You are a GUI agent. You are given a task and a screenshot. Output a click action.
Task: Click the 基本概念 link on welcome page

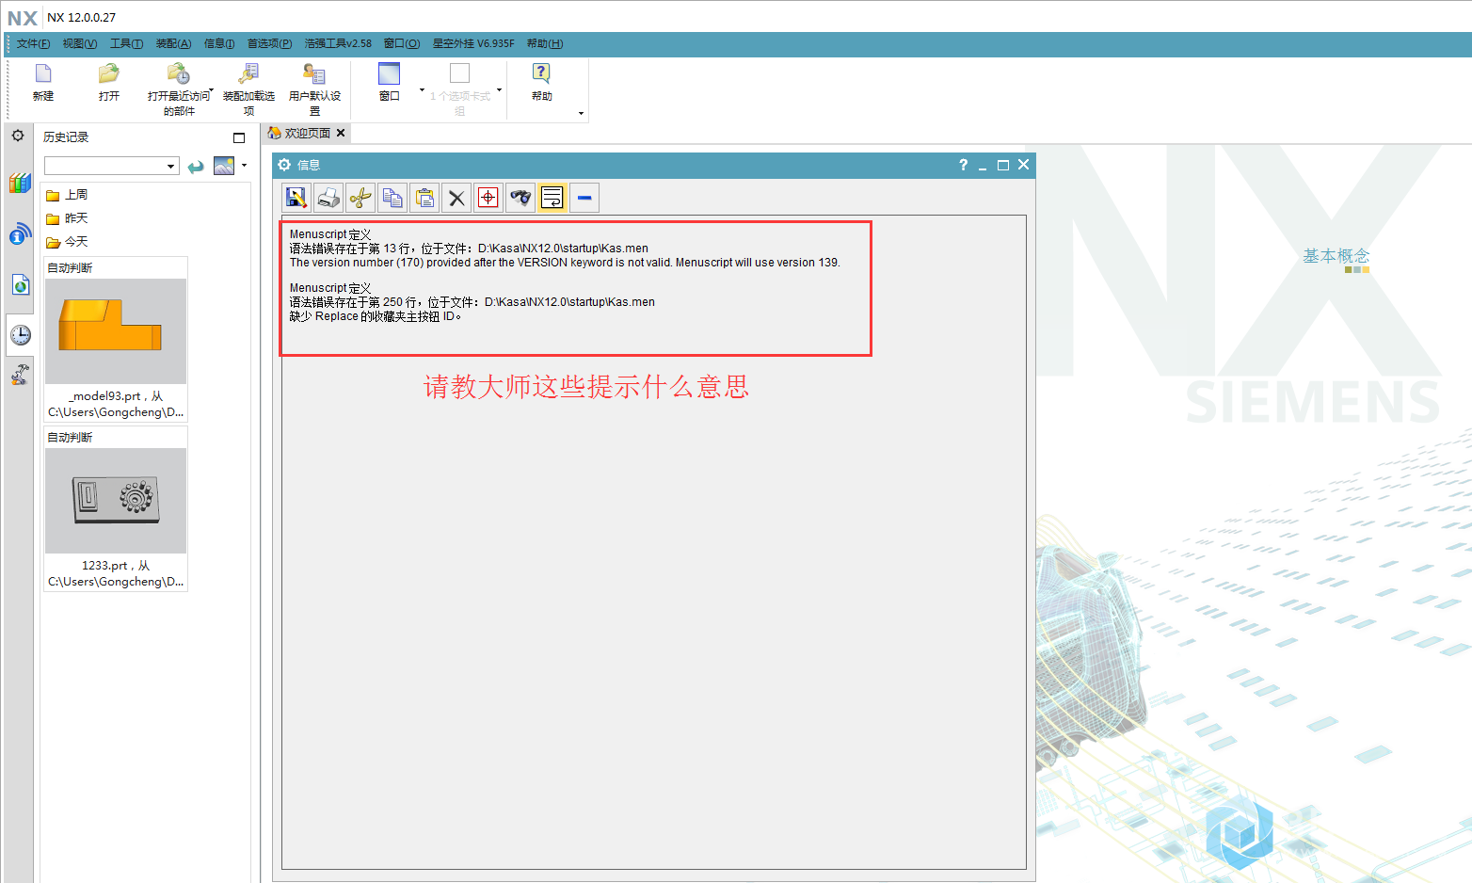[1336, 256]
